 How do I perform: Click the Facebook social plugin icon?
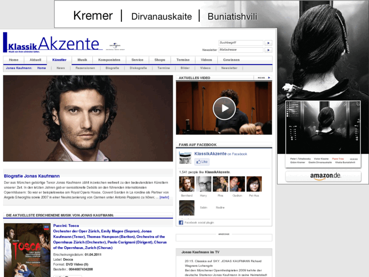pyautogui.click(x=181, y=223)
